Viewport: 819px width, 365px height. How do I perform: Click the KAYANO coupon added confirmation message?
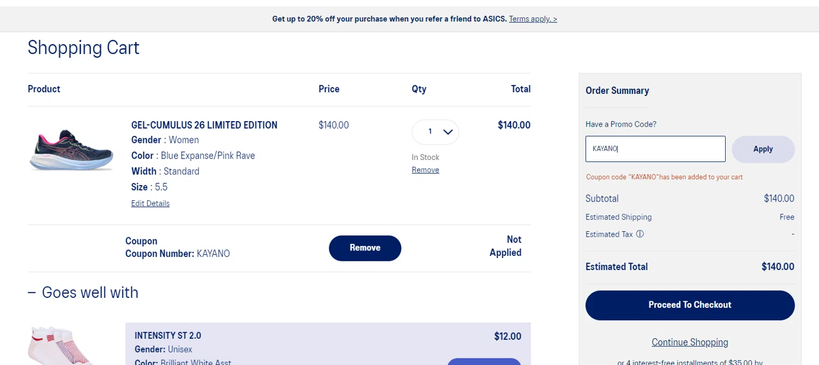(x=664, y=177)
